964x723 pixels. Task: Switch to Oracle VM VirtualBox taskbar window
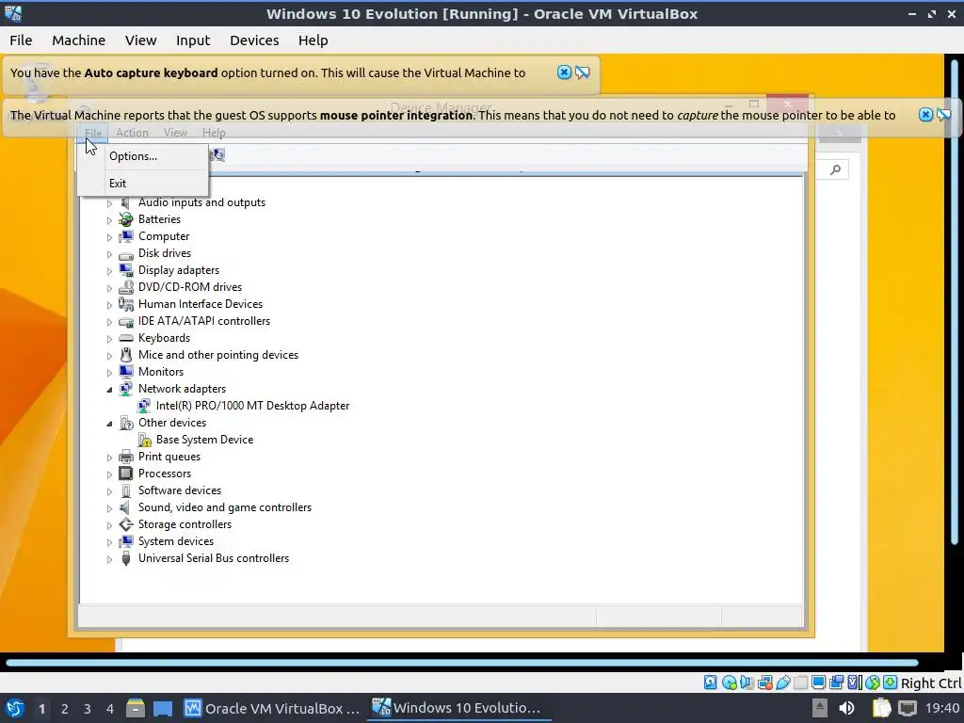[272, 708]
